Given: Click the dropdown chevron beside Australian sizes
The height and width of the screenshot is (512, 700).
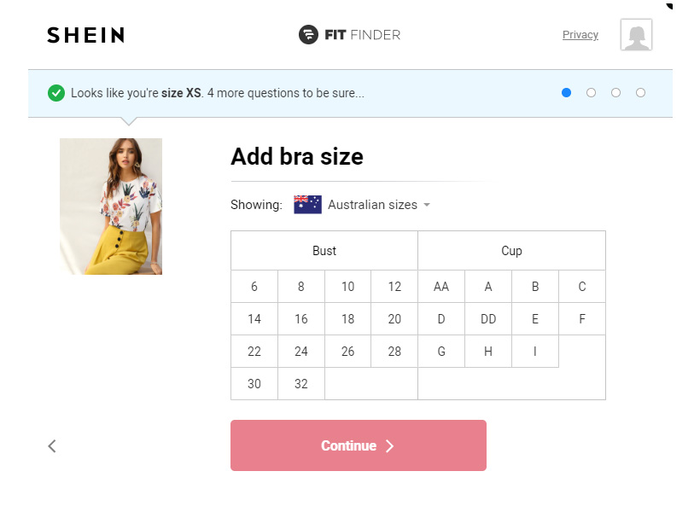Looking at the screenshot, I should [x=426, y=205].
